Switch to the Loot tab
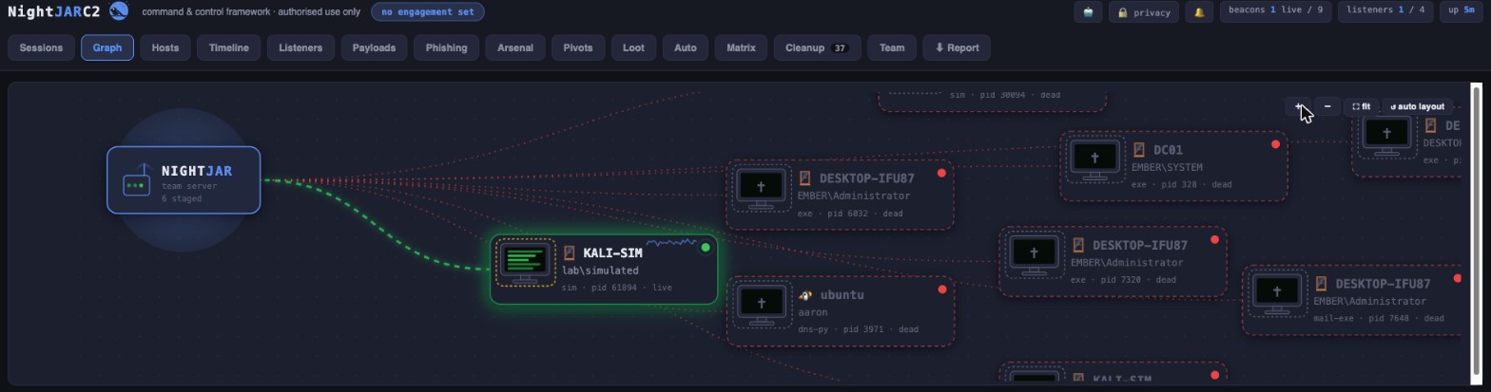 (633, 47)
